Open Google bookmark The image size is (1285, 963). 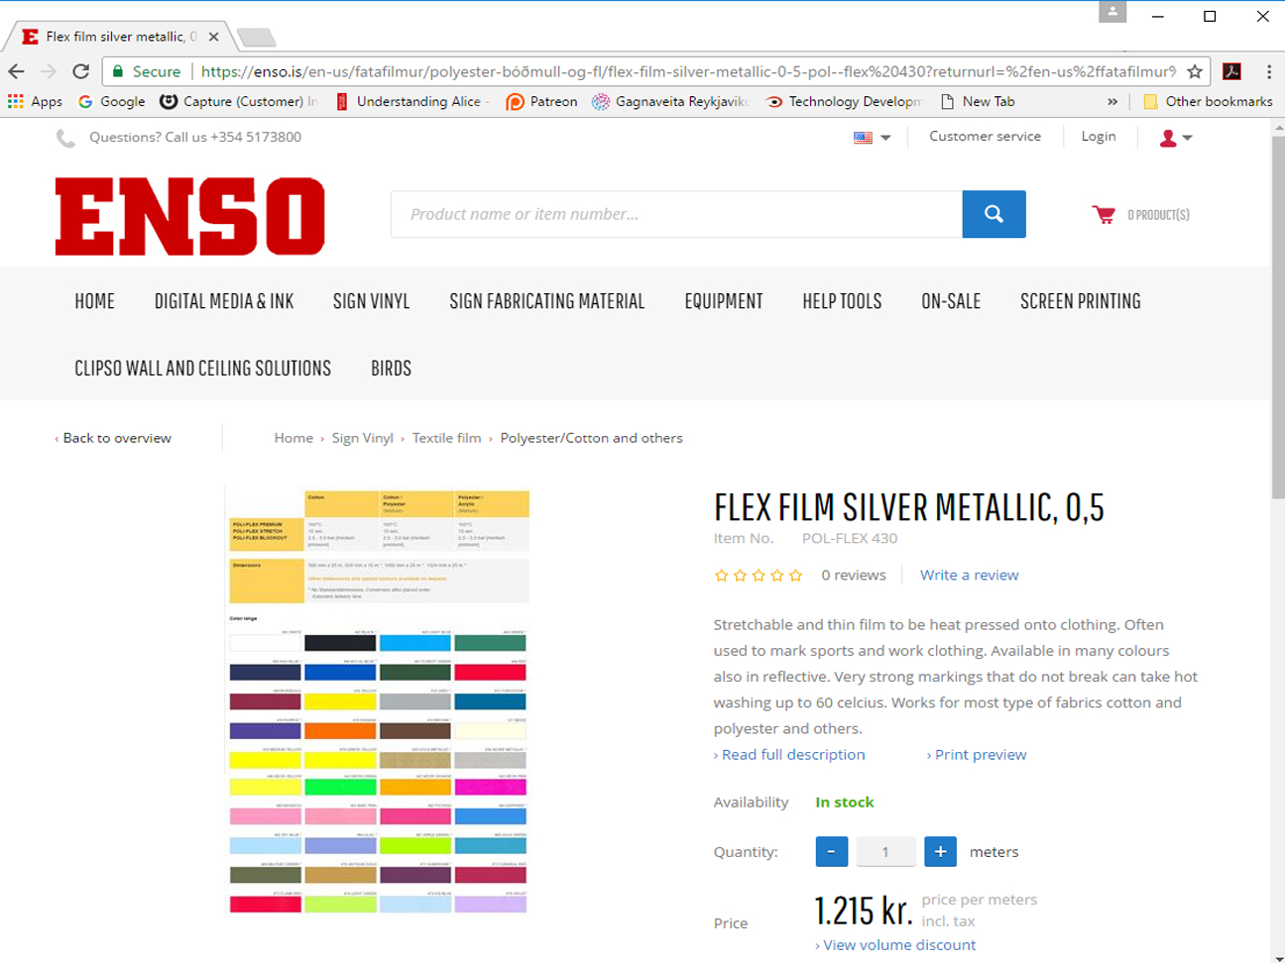click(111, 101)
